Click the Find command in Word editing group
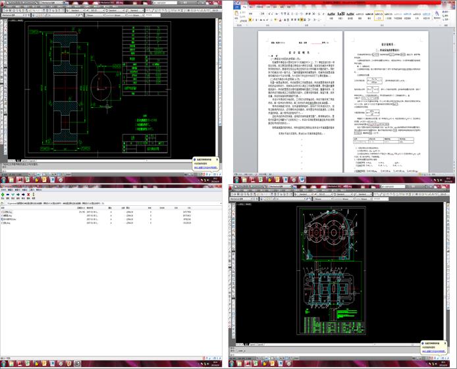This screenshot has width=457, height=369. [x=445, y=12]
